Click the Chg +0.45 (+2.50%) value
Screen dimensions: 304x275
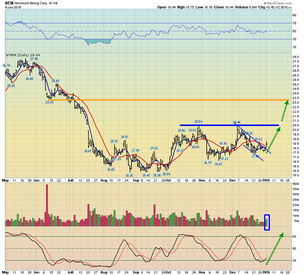pos(274,7)
